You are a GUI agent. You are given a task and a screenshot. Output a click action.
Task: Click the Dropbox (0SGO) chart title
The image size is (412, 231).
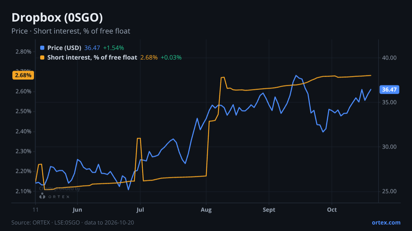click(x=57, y=17)
